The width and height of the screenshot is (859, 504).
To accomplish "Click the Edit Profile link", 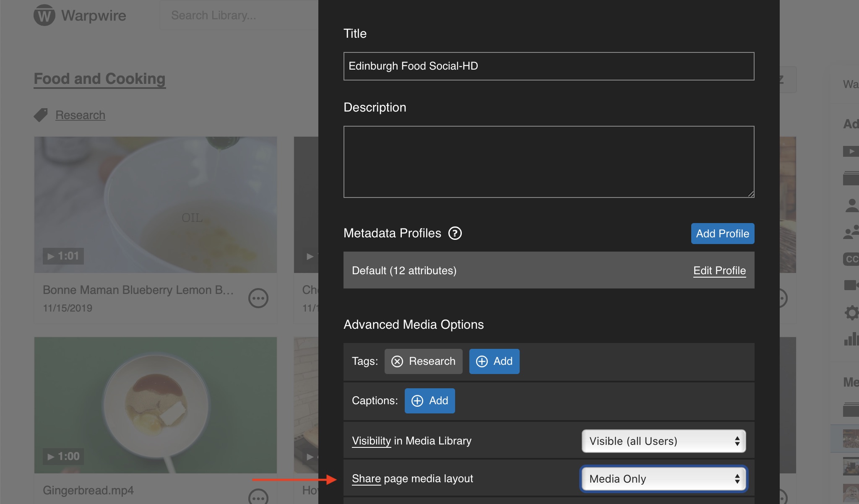I will coord(719,270).
